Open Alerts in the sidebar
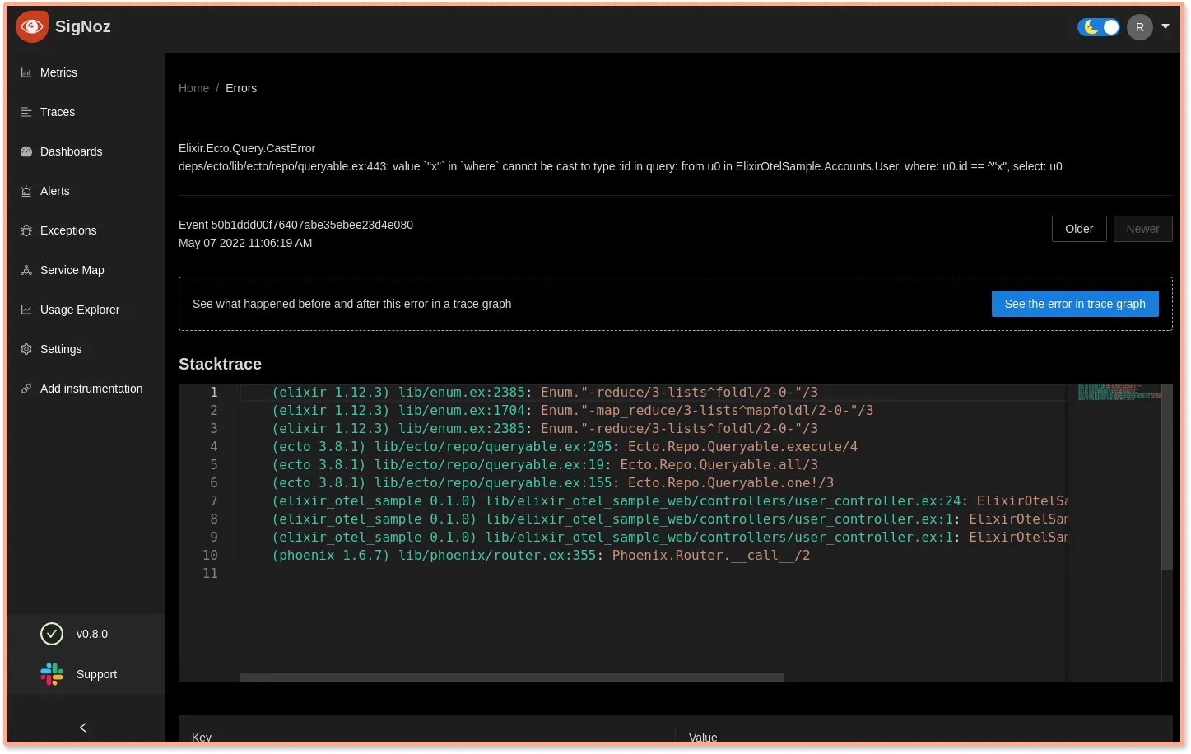Screen dimensions: 1191x754 point(86,191)
